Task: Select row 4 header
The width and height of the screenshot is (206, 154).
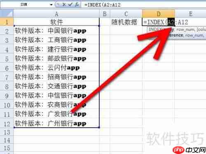Action: 7,49
